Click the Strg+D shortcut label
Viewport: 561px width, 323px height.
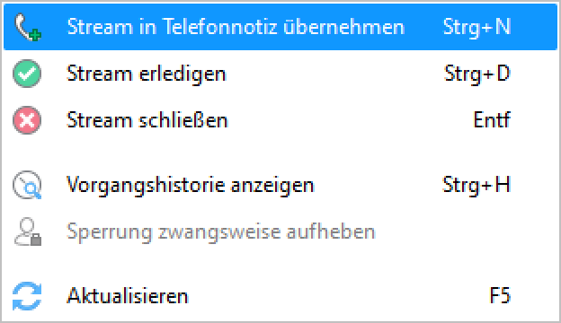476,74
